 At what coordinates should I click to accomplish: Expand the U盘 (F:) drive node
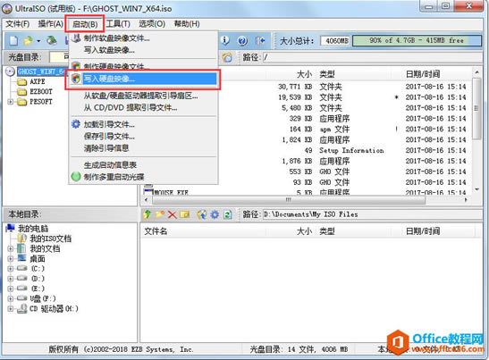(11, 298)
